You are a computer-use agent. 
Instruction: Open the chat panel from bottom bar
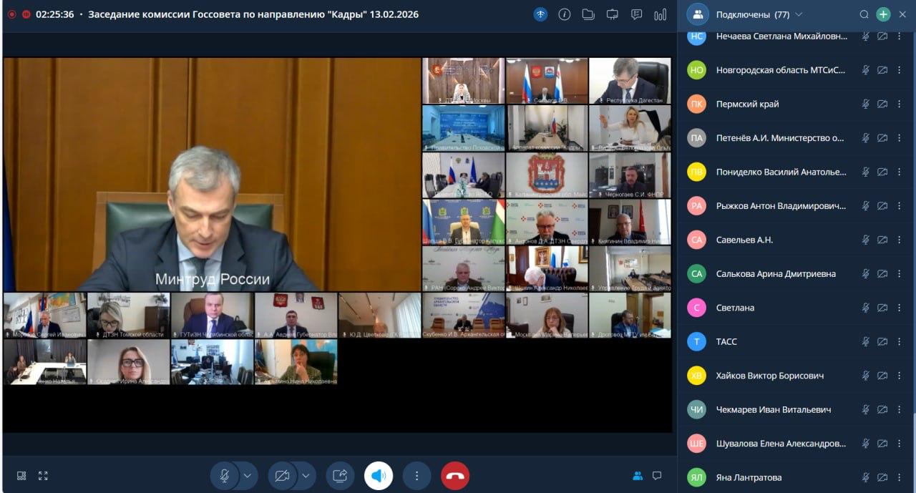[x=656, y=476]
